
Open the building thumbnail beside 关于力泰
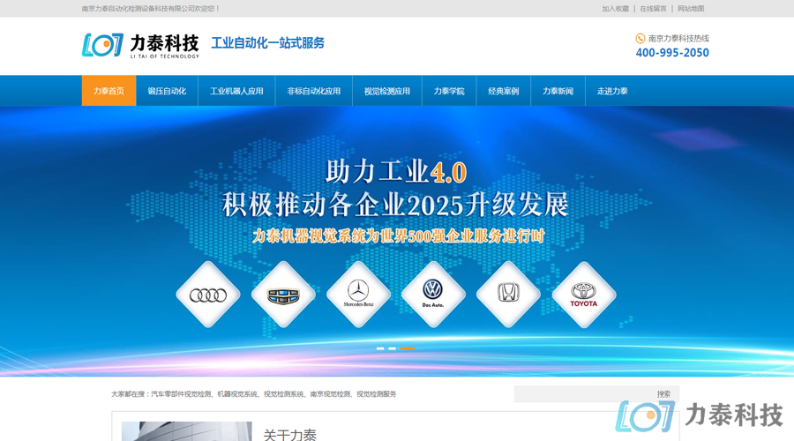click(x=187, y=431)
